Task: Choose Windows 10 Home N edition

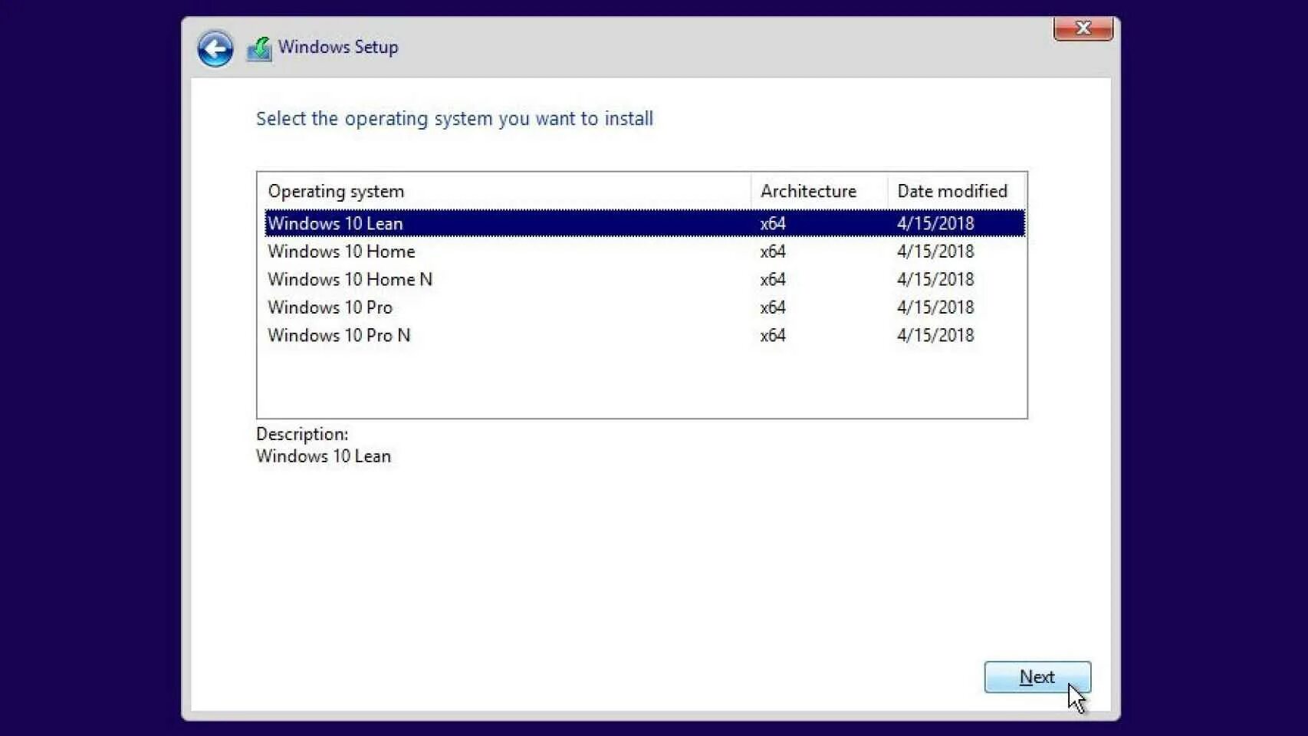Action: [645, 279]
